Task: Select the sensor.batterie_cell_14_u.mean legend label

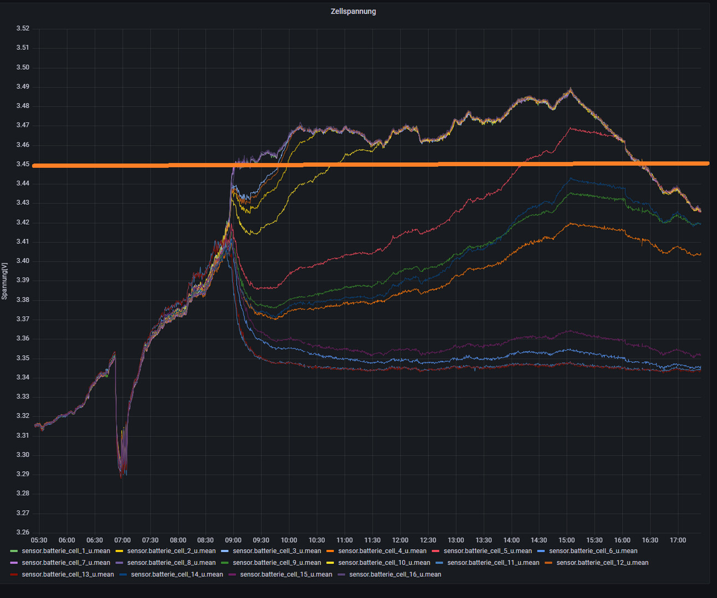Action: [177, 574]
